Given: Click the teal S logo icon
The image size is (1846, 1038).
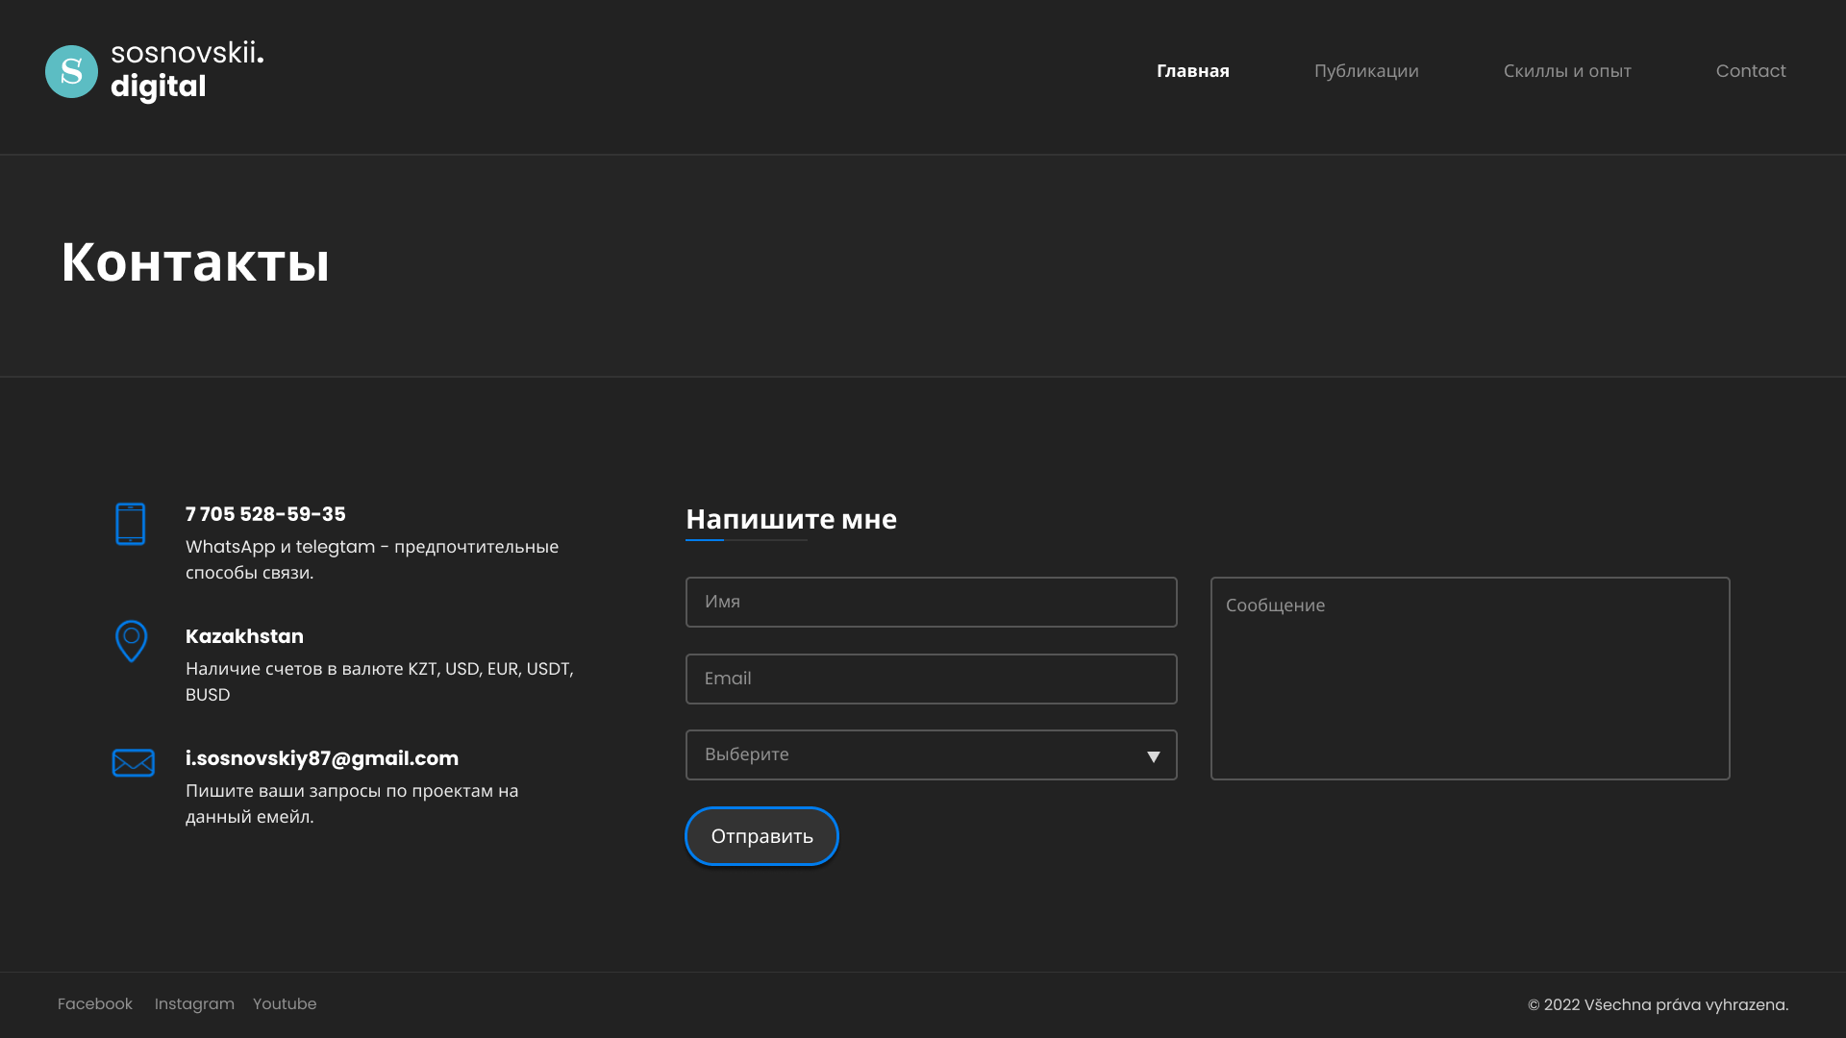Looking at the screenshot, I should (71, 71).
